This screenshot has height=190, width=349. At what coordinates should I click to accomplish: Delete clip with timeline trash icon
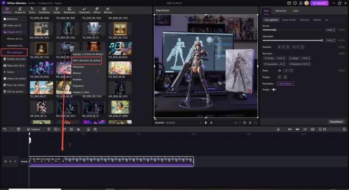coord(18,129)
